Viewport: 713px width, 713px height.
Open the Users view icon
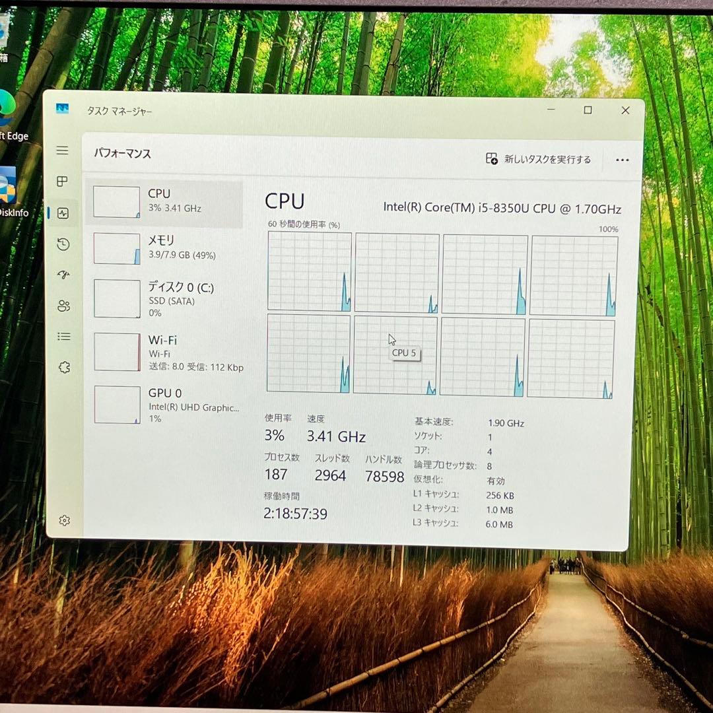63,305
